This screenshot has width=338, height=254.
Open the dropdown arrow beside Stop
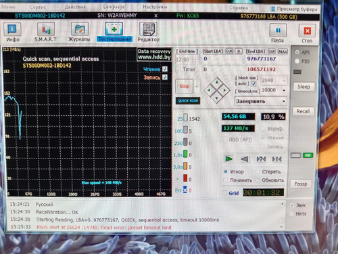197,86
